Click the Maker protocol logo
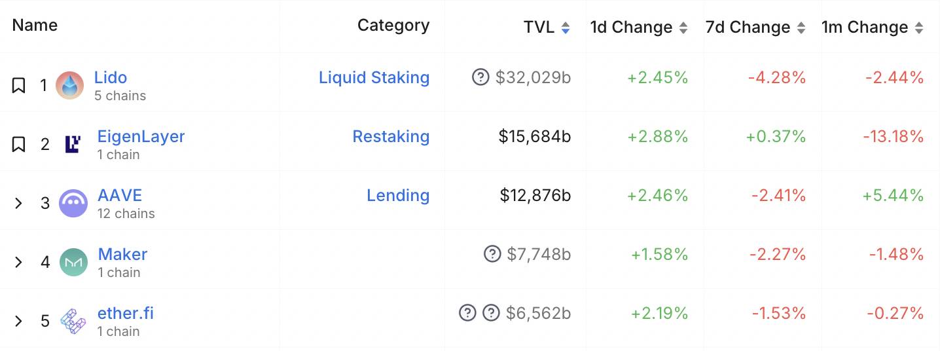This screenshot has width=940, height=351. coord(73,262)
